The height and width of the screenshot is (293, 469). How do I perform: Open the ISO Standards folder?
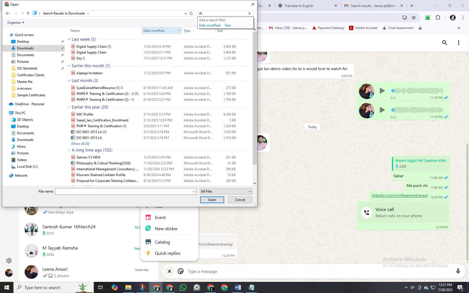(x=27, y=68)
